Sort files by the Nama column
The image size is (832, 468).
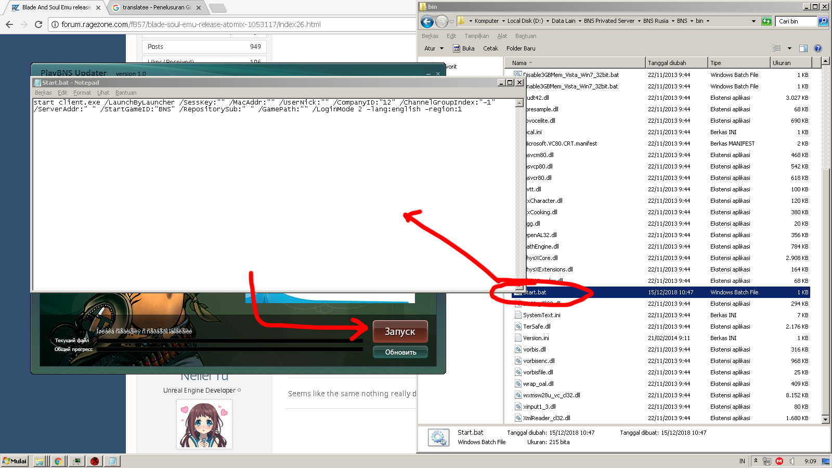coord(575,63)
